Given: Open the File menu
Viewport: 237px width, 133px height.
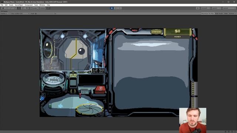Looking at the screenshot, I should (2, 5).
